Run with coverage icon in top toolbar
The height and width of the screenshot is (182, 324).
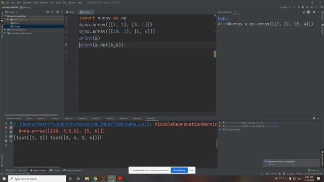pos(303,7)
